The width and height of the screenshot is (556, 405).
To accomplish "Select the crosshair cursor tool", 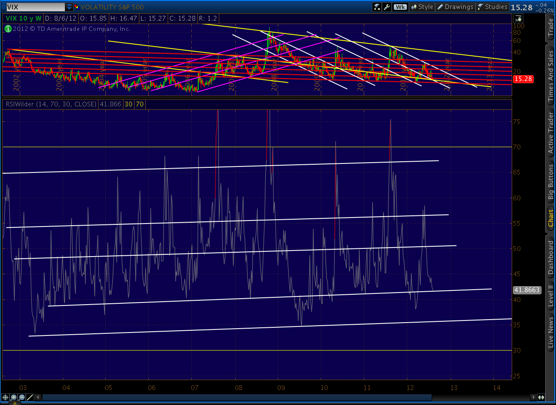I will coord(6,397).
